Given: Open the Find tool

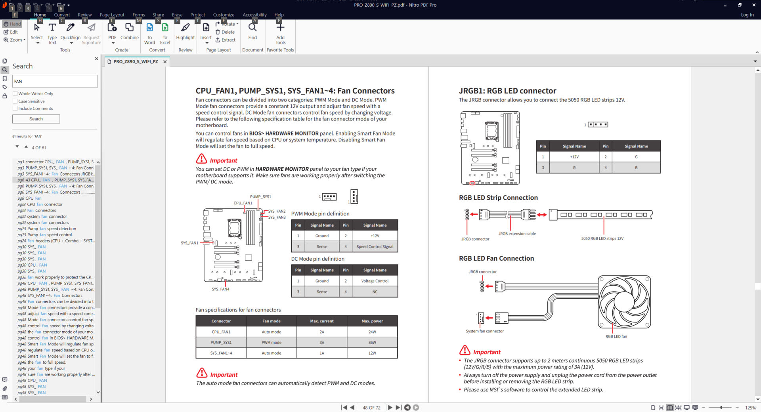Looking at the screenshot, I should pyautogui.click(x=252, y=32).
